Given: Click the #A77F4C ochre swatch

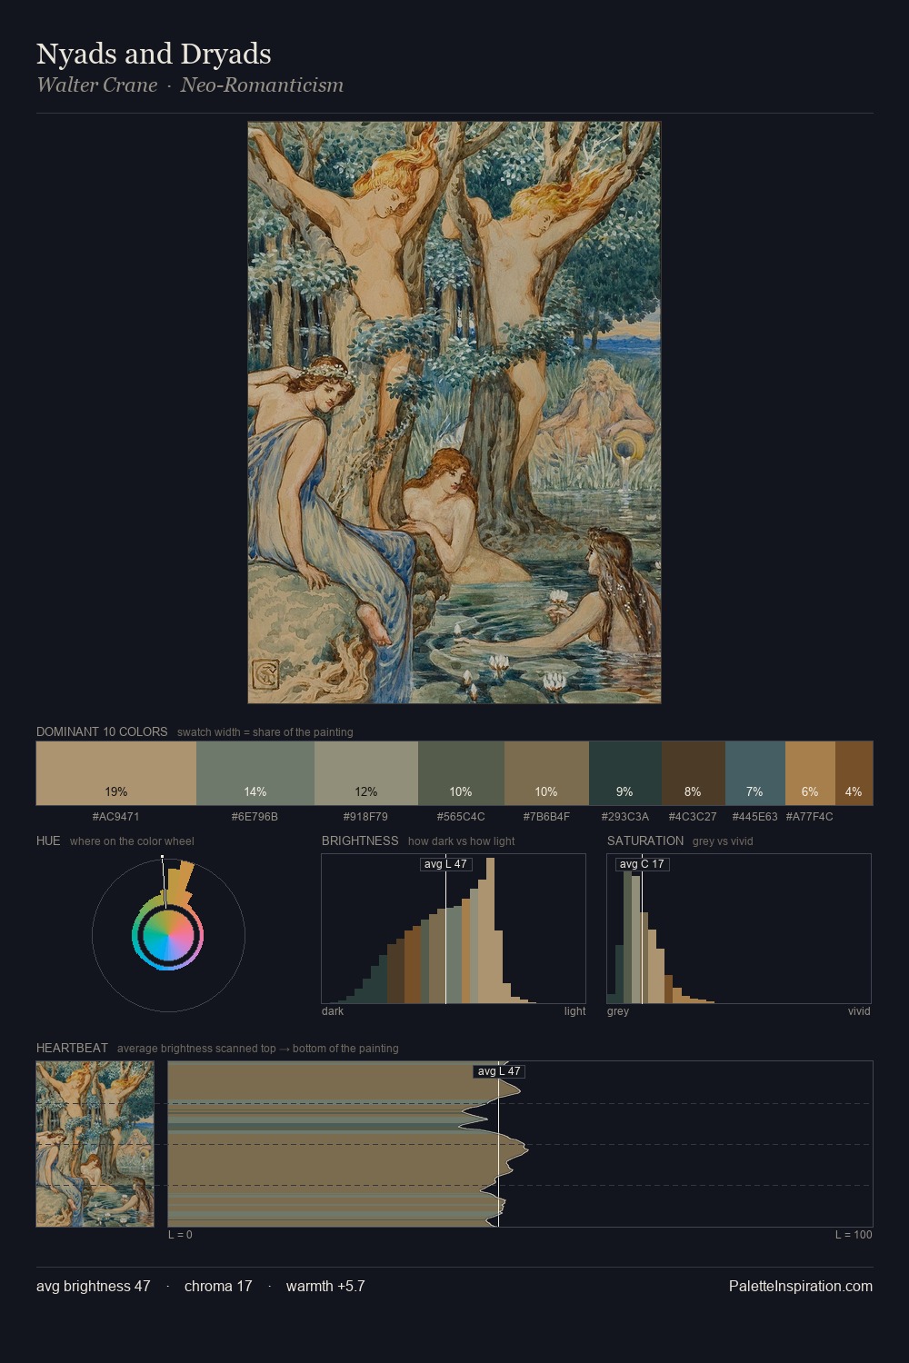Looking at the screenshot, I should (810, 773).
